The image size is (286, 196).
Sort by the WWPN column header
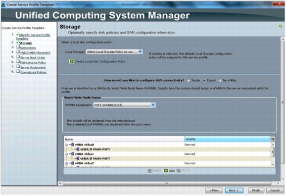click(227, 139)
